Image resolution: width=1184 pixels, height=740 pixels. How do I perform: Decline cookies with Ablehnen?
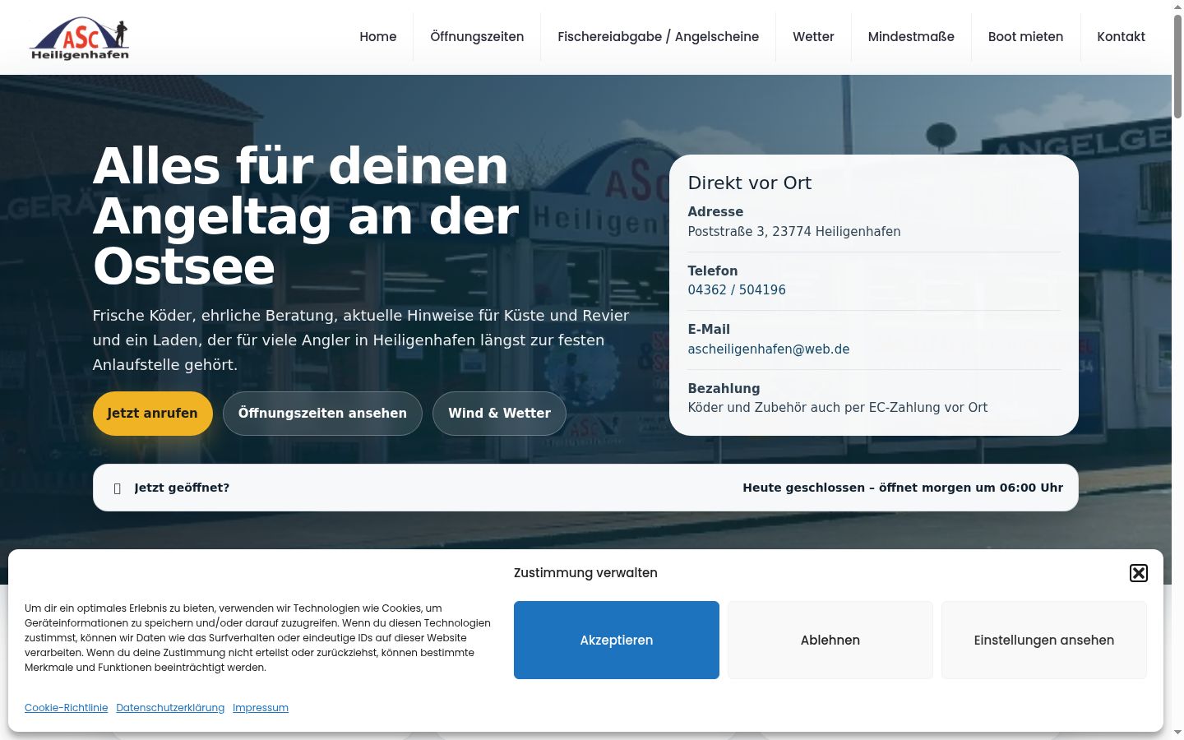click(x=830, y=641)
